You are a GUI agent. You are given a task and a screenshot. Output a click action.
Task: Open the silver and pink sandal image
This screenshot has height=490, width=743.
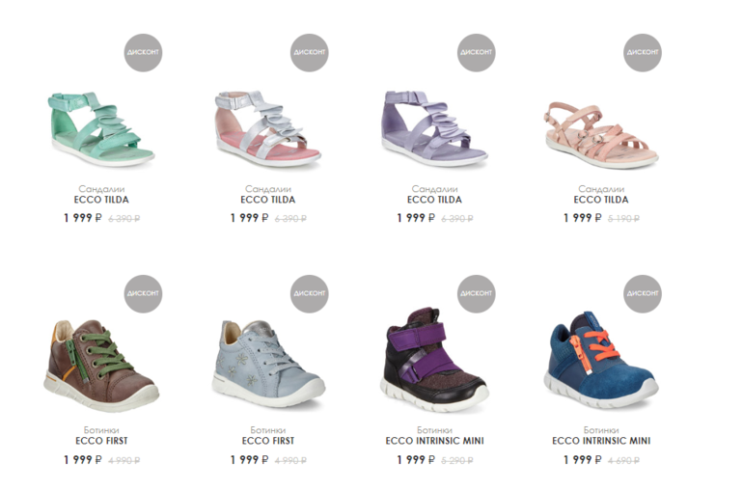click(267, 129)
